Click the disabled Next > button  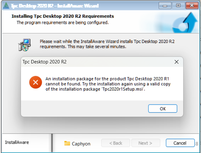coord(146,143)
